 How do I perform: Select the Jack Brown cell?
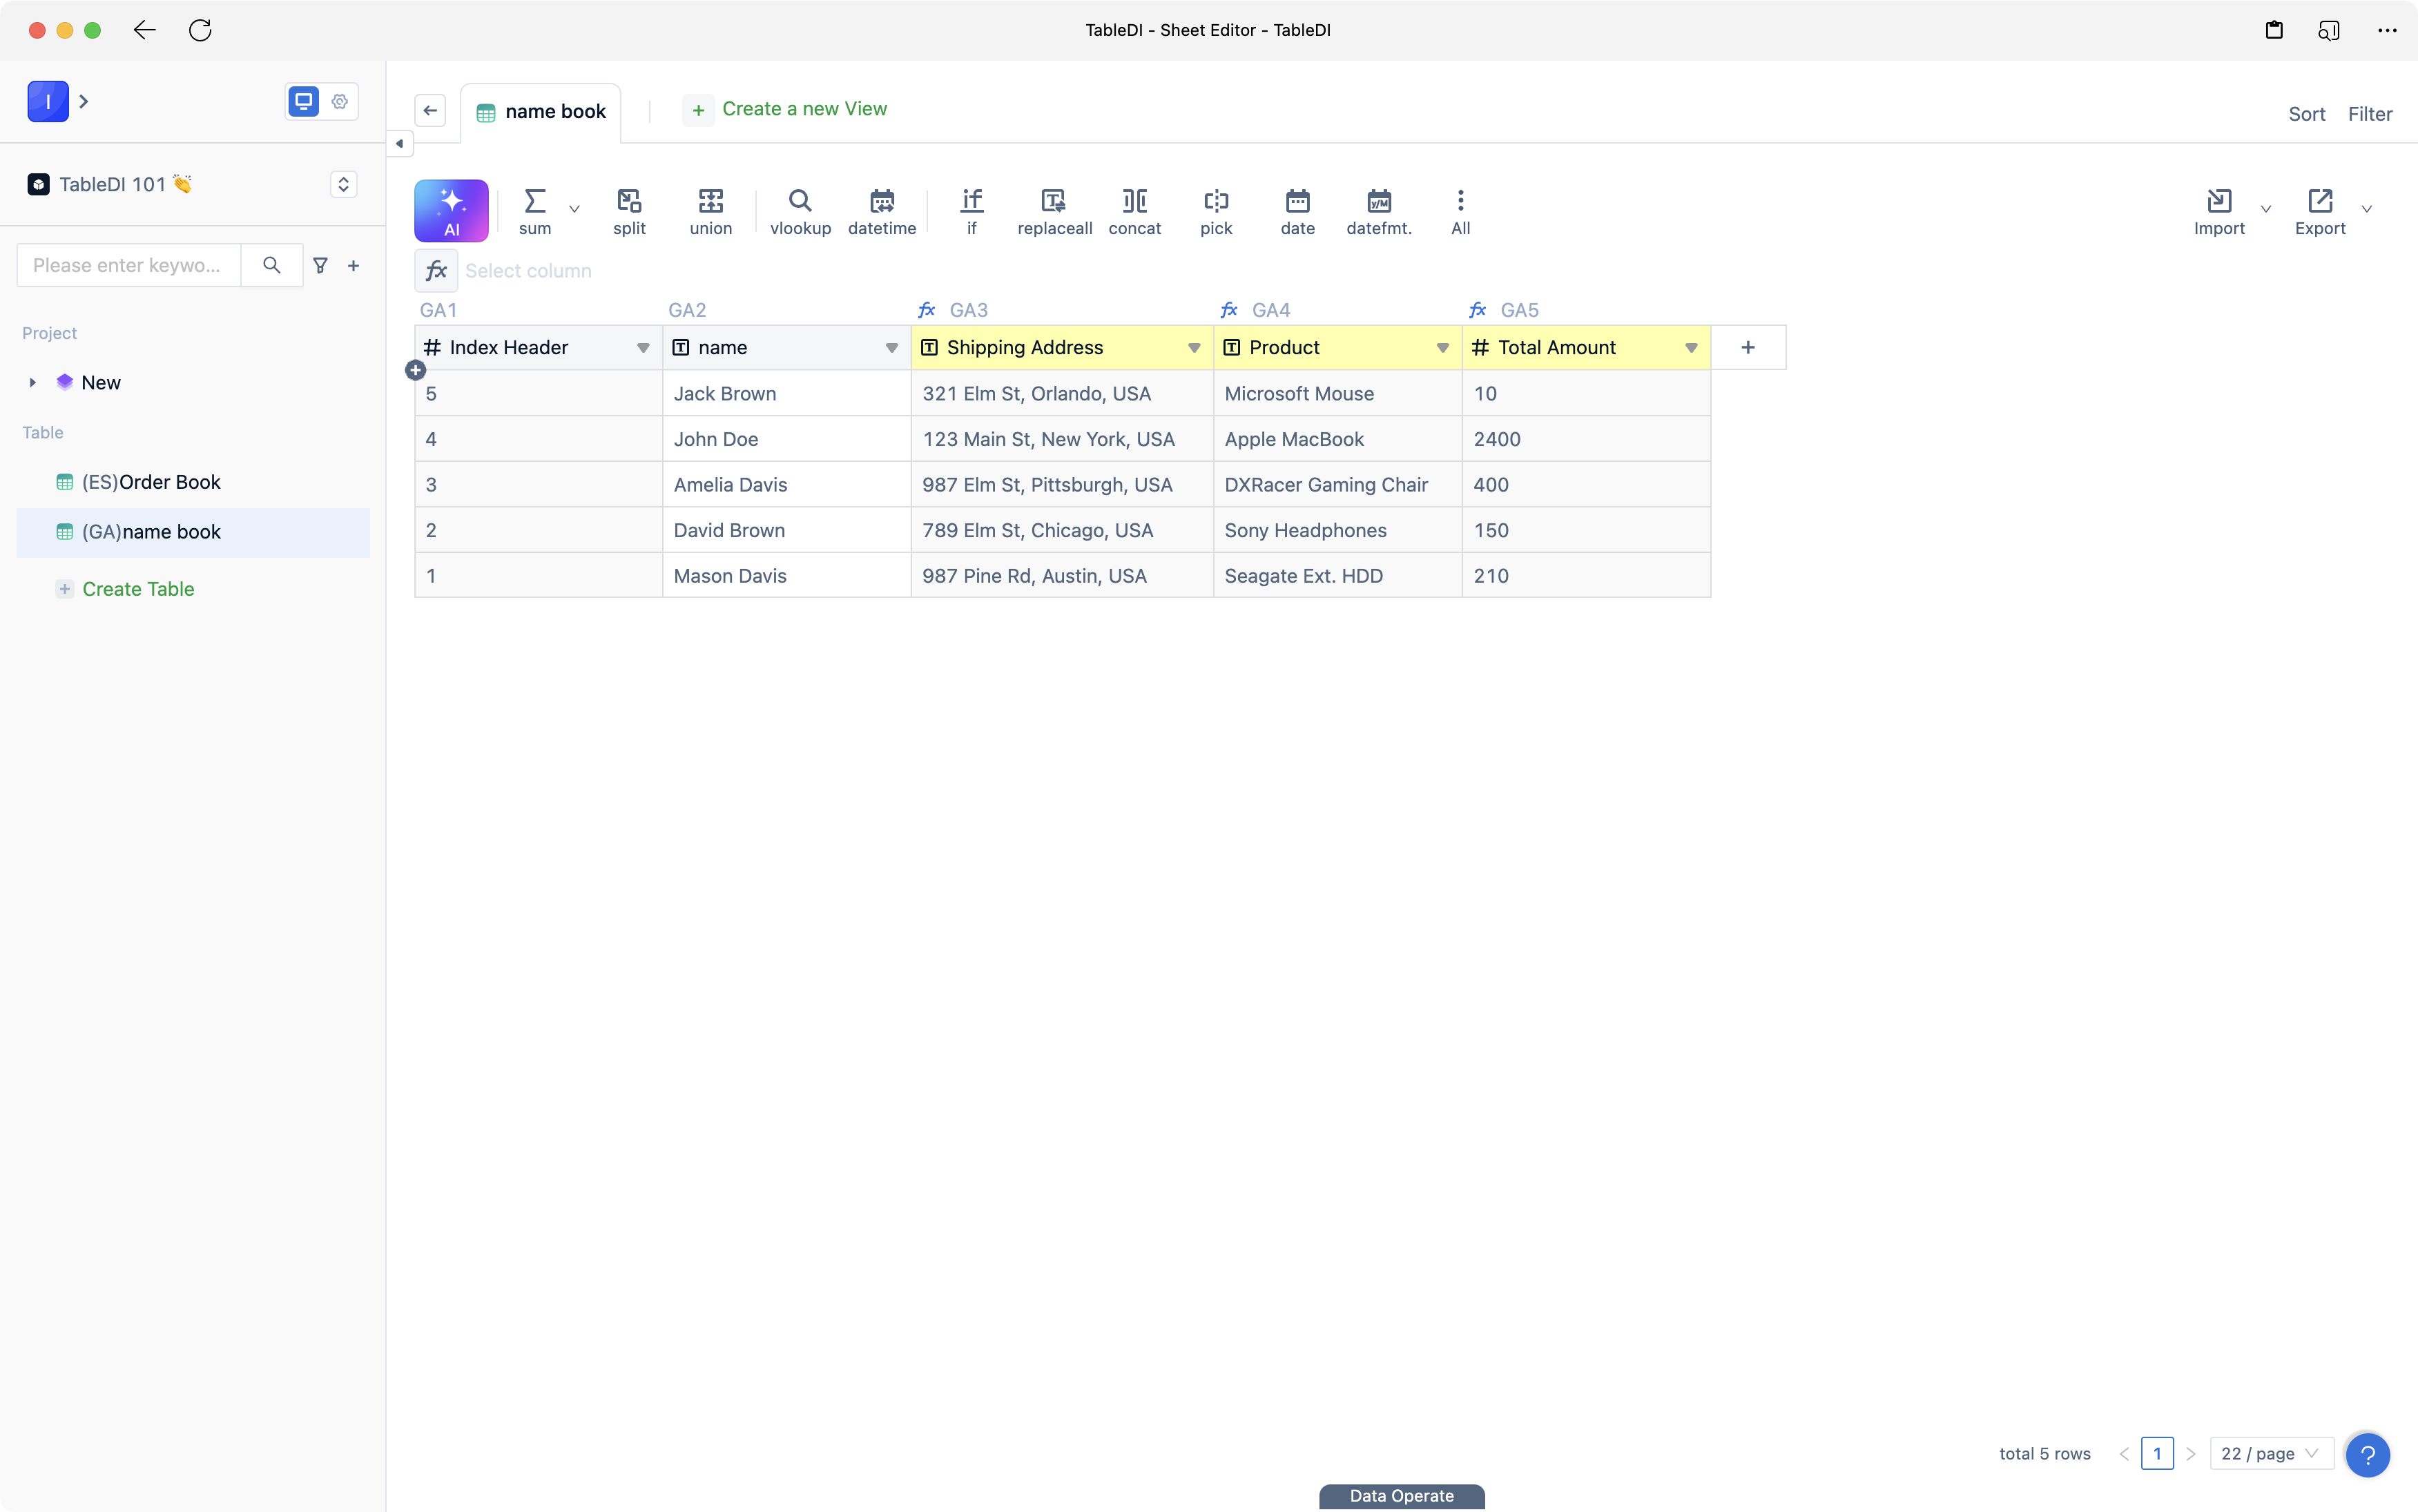pos(786,394)
